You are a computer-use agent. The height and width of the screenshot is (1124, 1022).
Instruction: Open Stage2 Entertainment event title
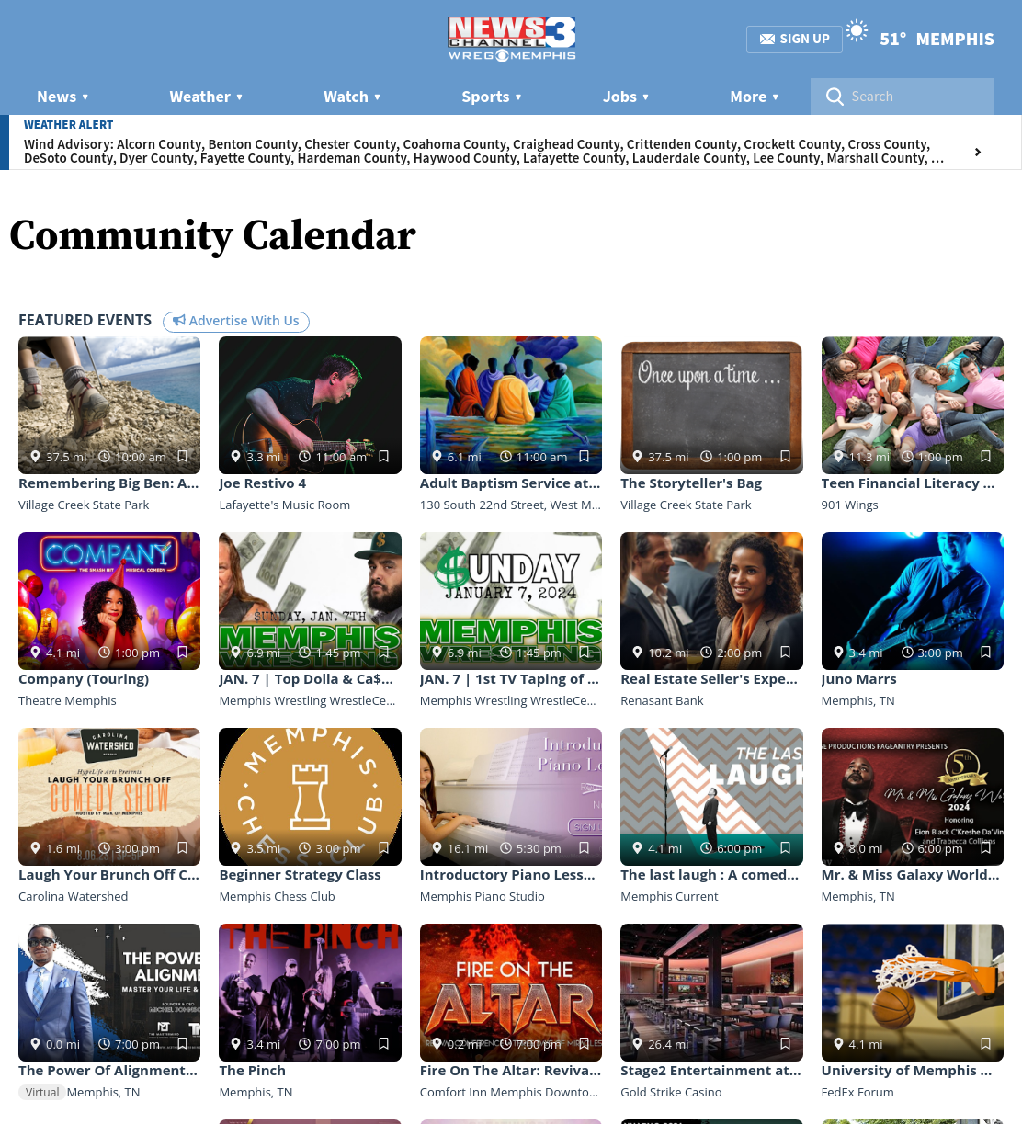[710, 1071]
